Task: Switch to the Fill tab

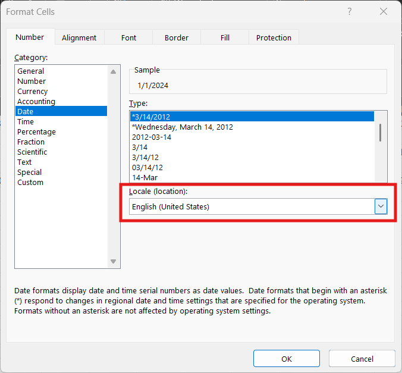Action: (225, 37)
